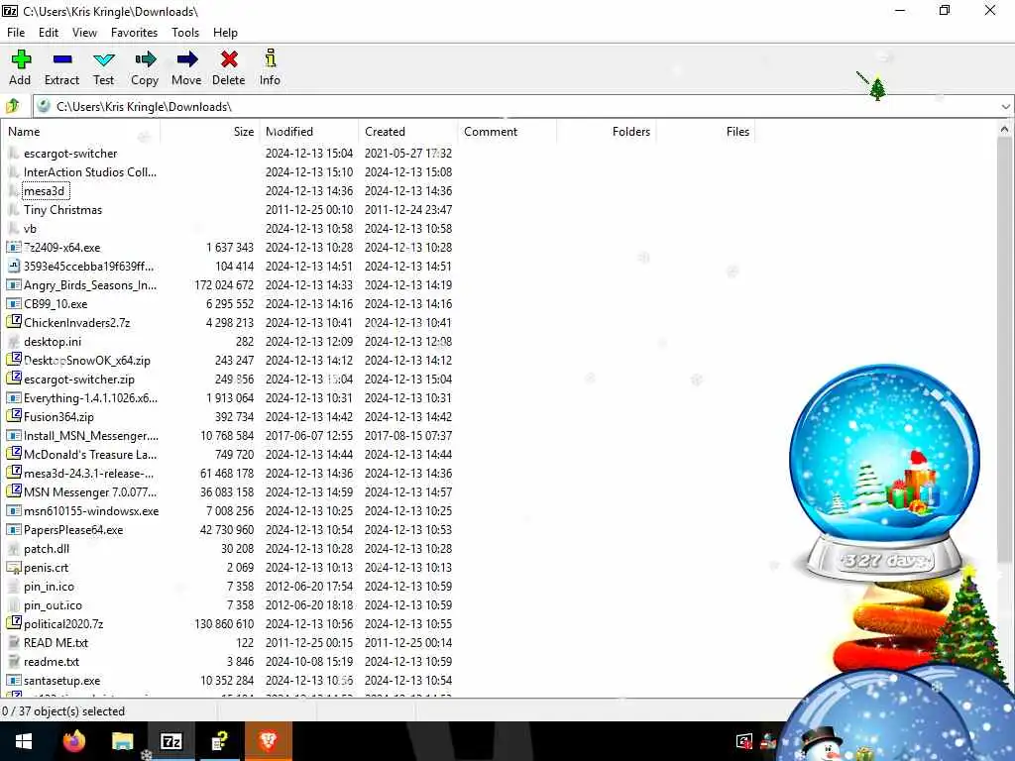Viewport: 1015px width, 761px height.
Task: Select the certificate file icon ending .crt
Action: click(x=14, y=568)
